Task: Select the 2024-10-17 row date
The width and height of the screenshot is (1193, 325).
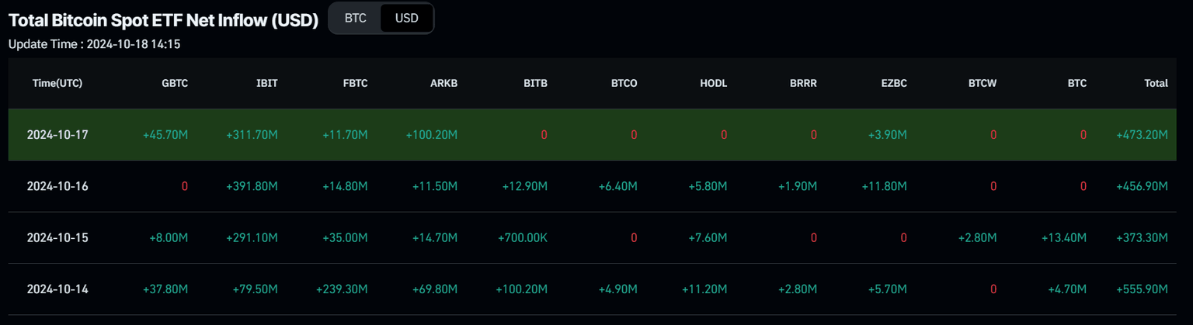Action: tap(57, 135)
